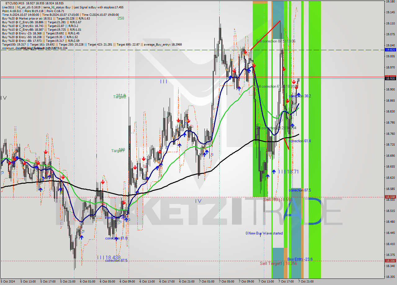This screenshot has height=285, width=397.
Task: Click the 19.180 price axis value
Action: tap(390, 2)
